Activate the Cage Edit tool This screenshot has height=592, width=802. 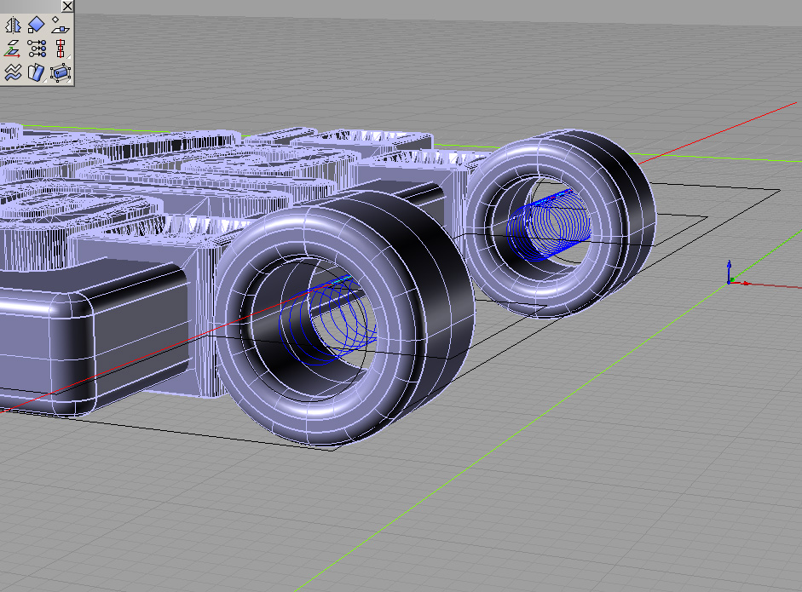[60, 72]
